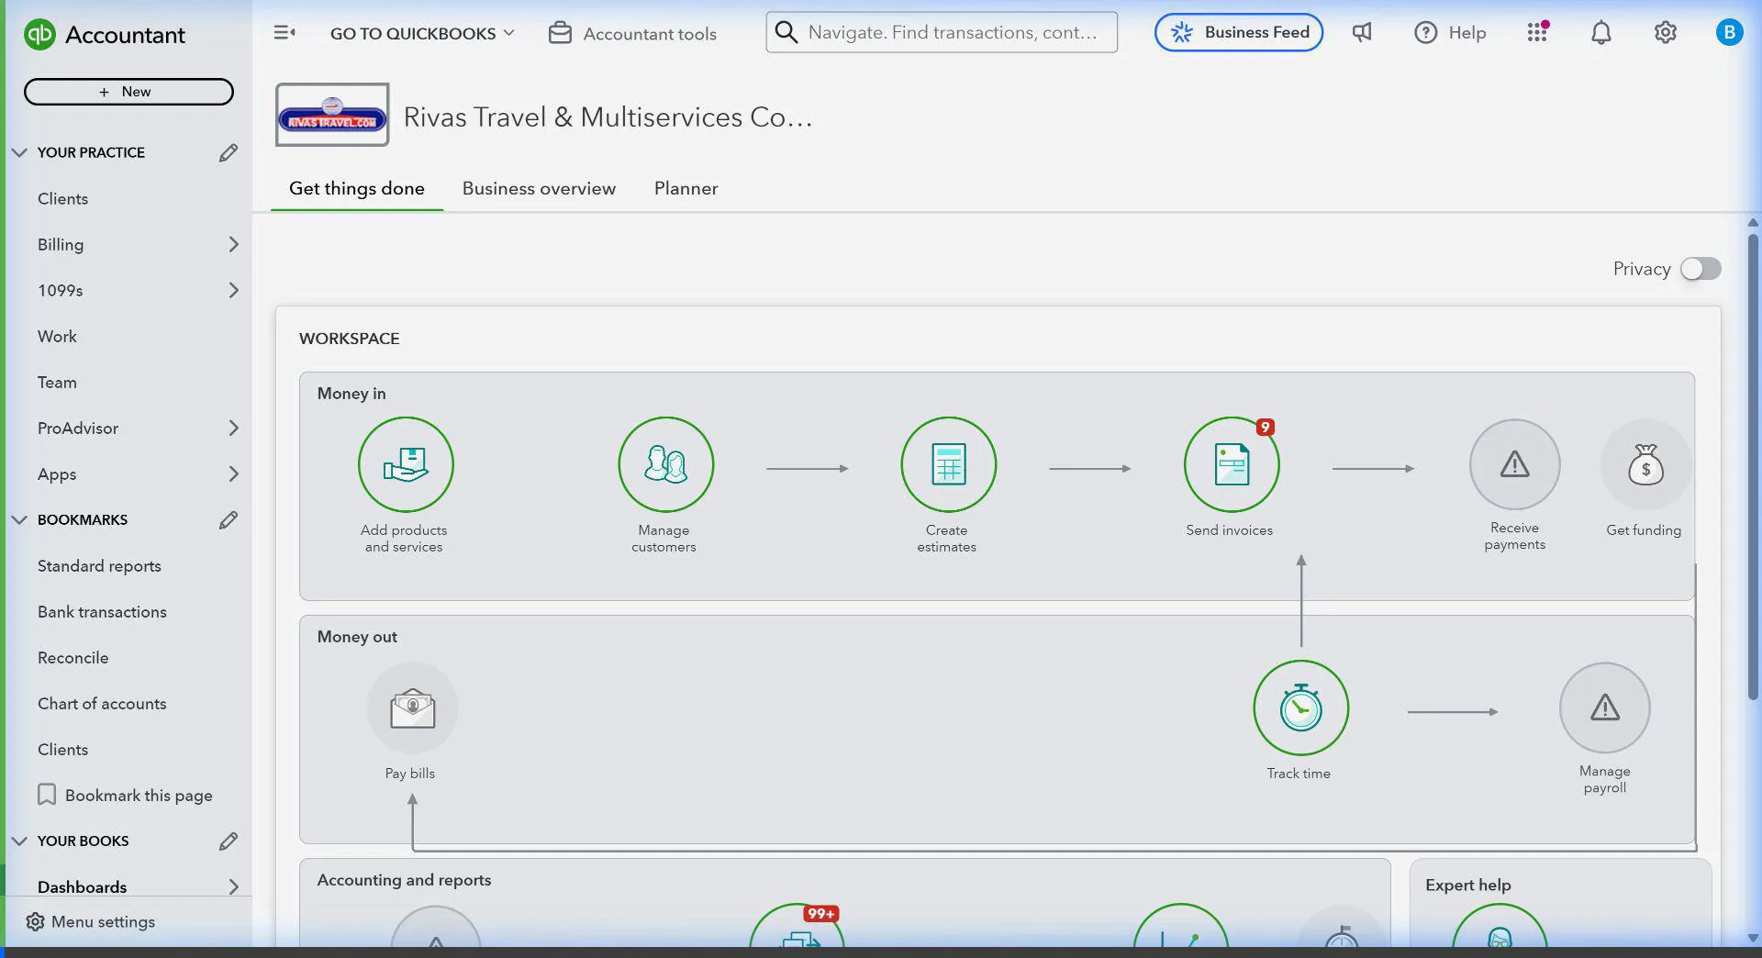
Task: Toggle the Privacy switch
Action: click(1700, 269)
